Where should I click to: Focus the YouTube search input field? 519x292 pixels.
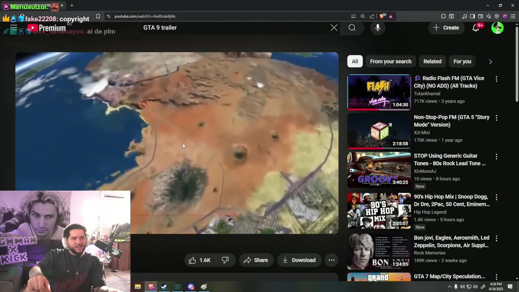click(233, 28)
